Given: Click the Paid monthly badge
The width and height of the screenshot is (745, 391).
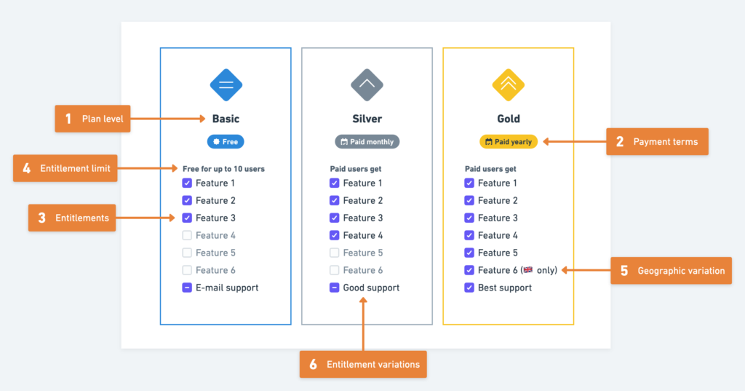Looking at the screenshot, I should [x=367, y=142].
